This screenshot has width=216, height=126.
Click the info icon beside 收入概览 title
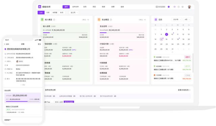coord(54,20)
